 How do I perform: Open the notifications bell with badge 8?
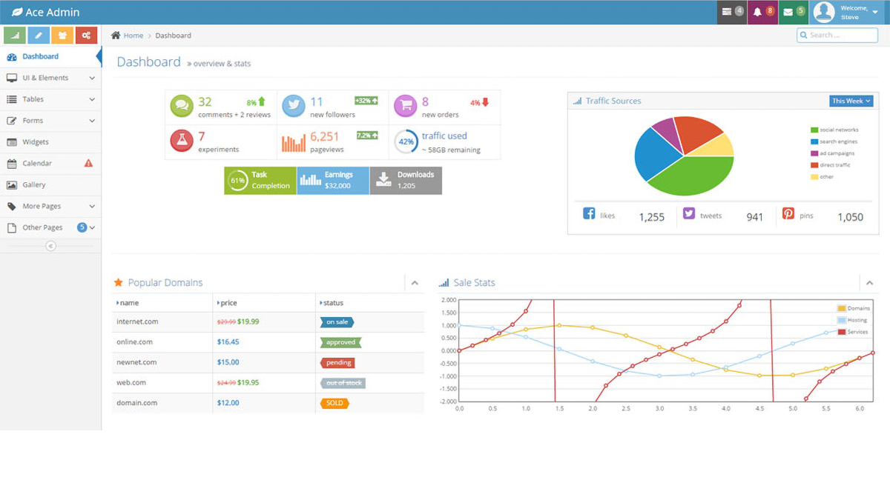pos(762,12)
